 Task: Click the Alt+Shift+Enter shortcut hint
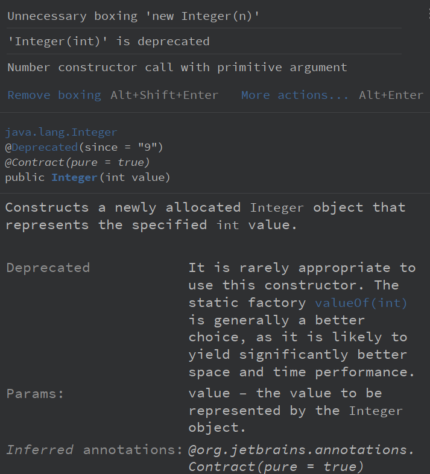(x=164, y=95)
